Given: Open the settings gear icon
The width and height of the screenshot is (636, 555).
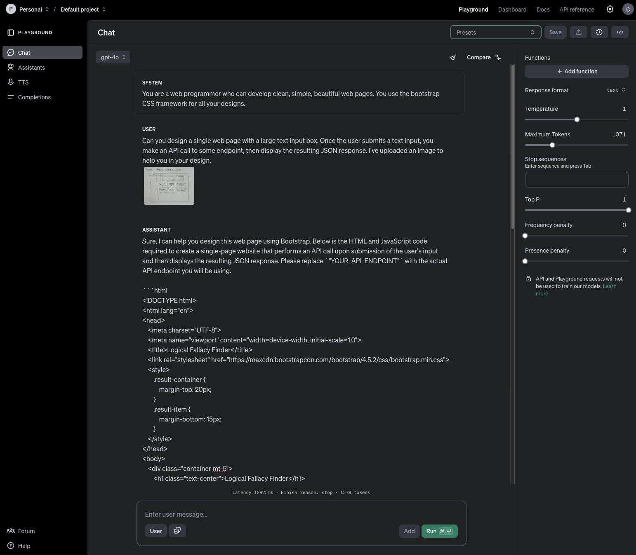Looking at the screenshot, I should pyautogui.click(x=610, y=9).
